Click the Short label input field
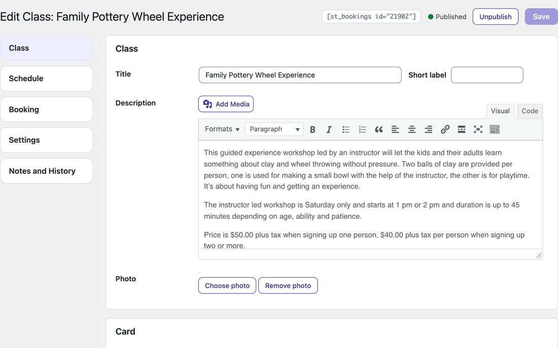The height and width of the screenshot is (348, 558). [487, 75]
